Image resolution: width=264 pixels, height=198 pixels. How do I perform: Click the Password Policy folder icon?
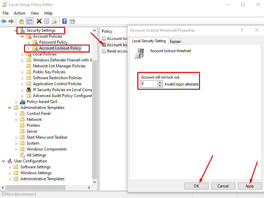coord(35,42)
